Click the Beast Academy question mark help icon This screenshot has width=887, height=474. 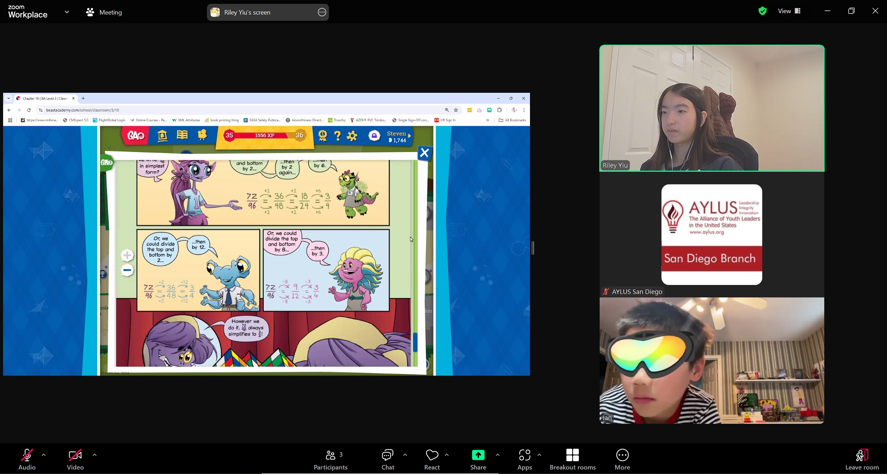337,135
